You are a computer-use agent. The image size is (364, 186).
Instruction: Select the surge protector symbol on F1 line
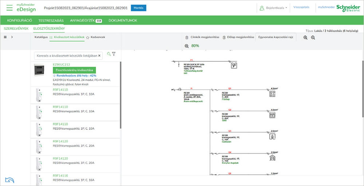[234, 66]
